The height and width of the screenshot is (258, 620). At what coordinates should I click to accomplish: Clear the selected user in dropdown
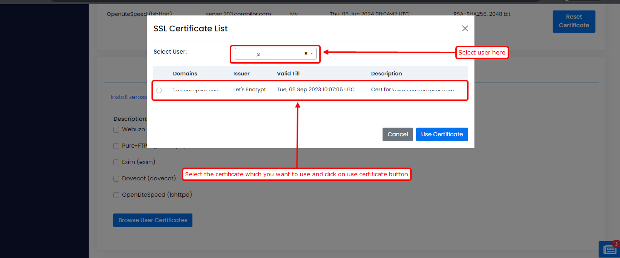coord(306,54)
